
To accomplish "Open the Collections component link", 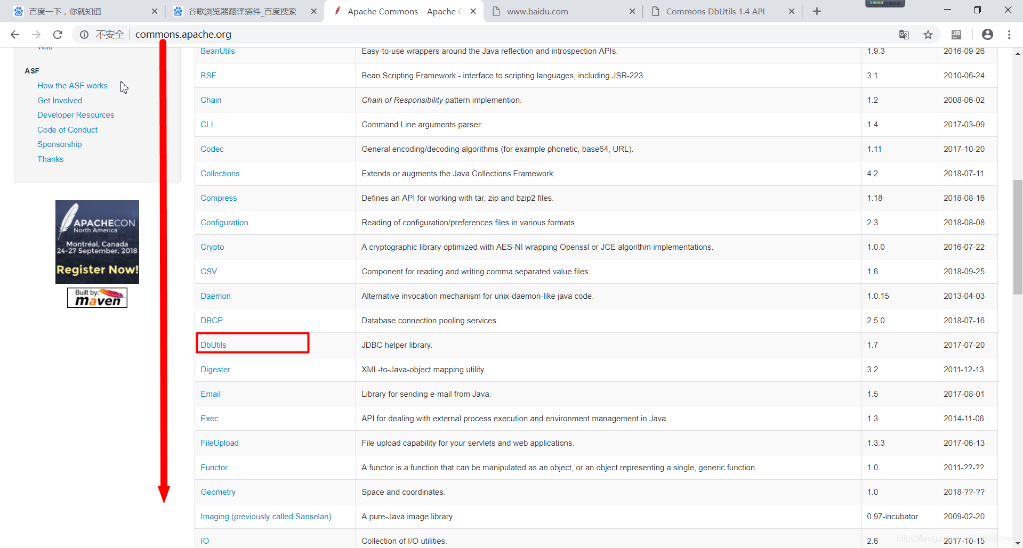I will (220, 174).
